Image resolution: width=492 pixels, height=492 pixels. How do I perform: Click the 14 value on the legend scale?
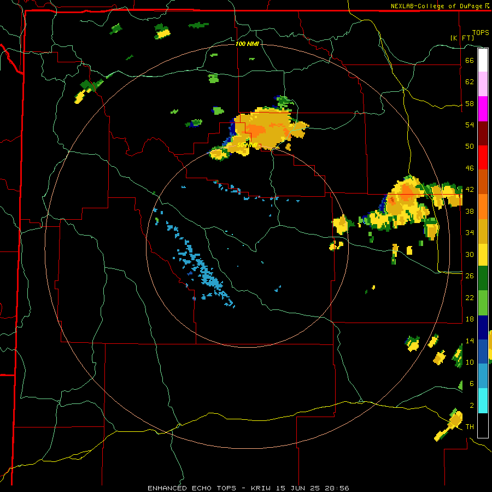pyautogui.click(x=470, y=341)
